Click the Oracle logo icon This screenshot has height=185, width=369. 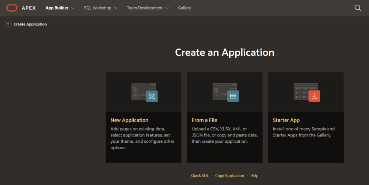12,8
